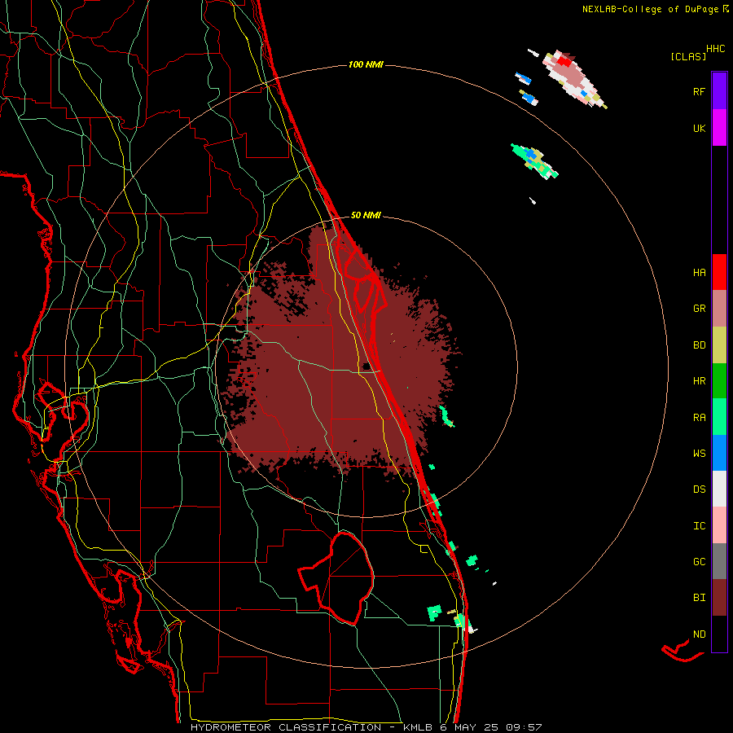Click the WS legend label
Screen dimensions: 733x733
(699, 453)
